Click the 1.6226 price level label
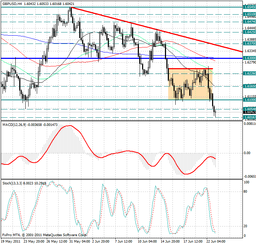The height and width of the screenshot is (244, 256). point(249,73)
